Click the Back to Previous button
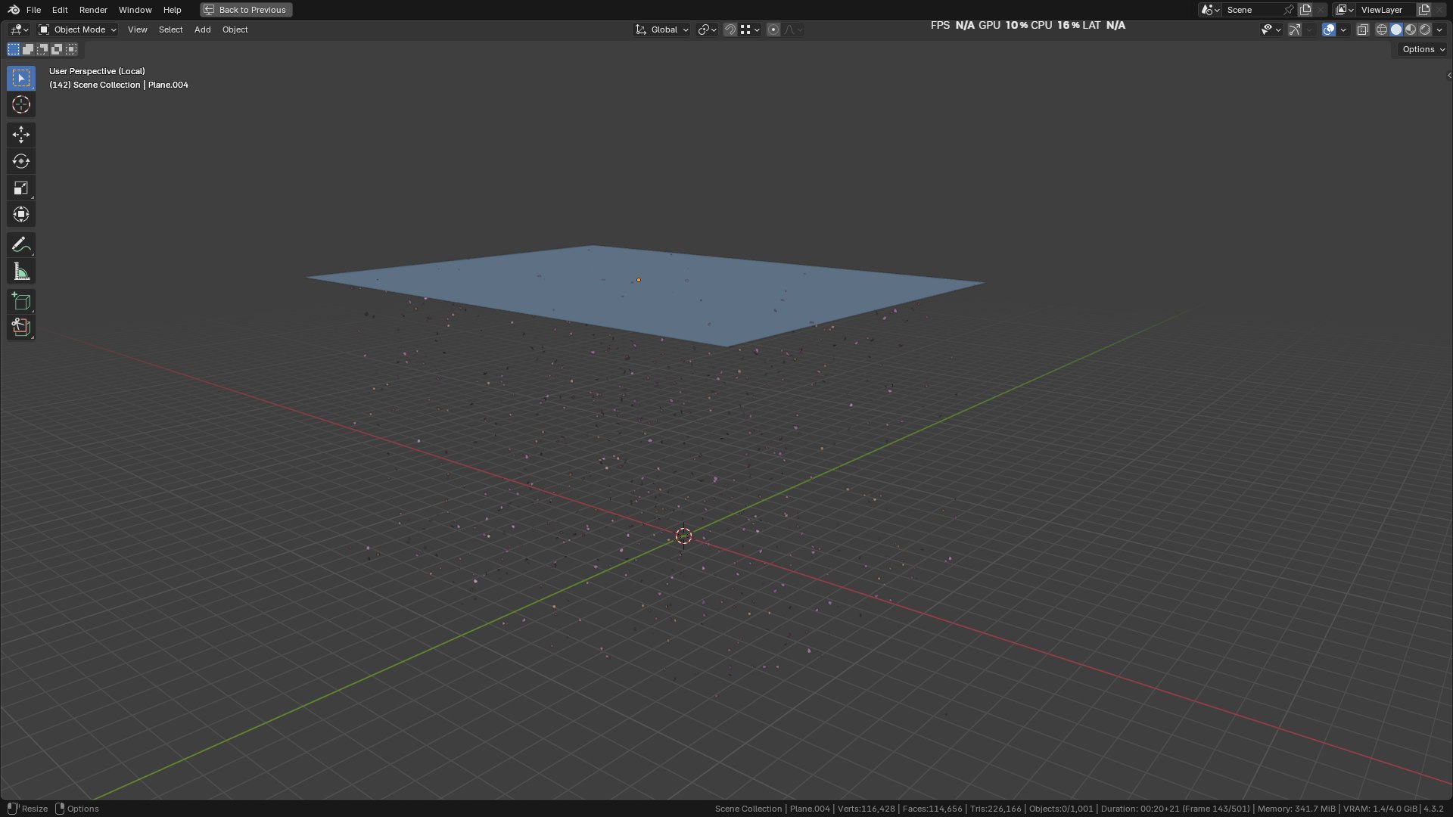 click(246, 10)
